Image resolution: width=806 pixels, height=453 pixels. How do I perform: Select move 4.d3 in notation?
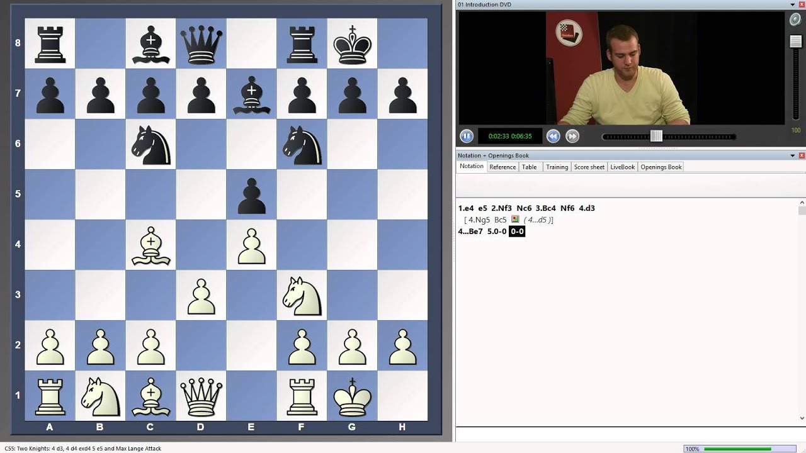click(587, 208)
